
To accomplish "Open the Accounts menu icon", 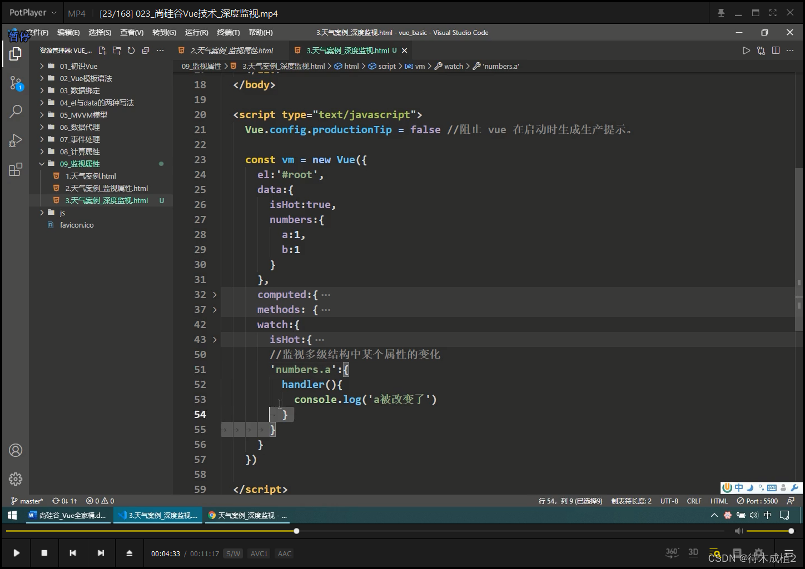I will tap(16, 450).
